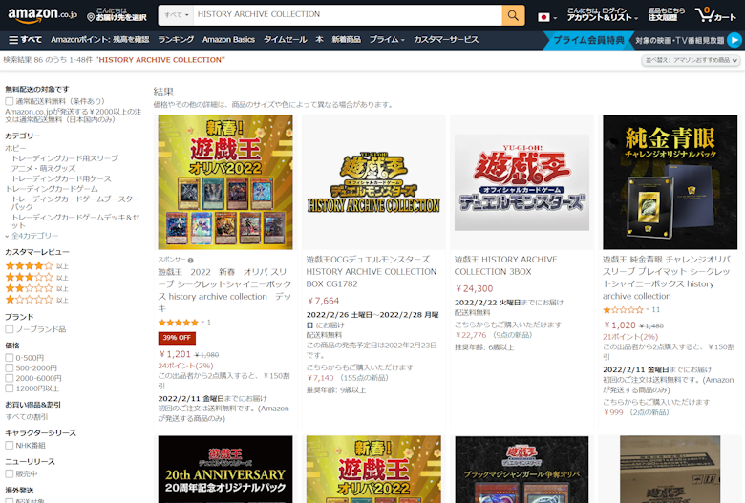
Task: Open the search category すべて dropdown
Action: click(177, 15)
